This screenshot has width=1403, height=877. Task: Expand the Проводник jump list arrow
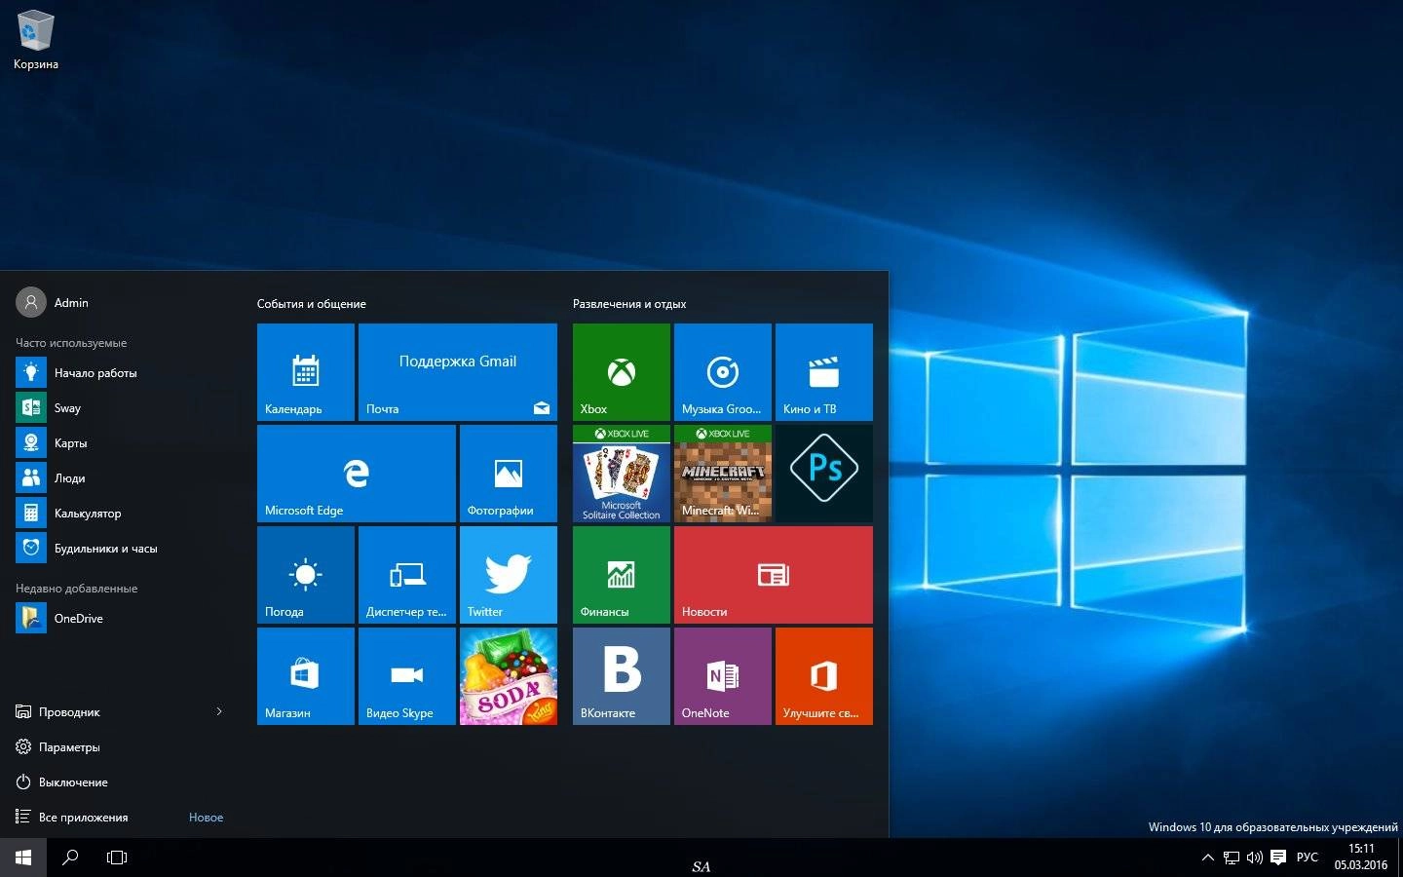219,712
